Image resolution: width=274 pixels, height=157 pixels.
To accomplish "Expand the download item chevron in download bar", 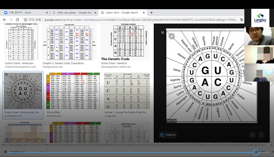I will [x=42, y=152].
